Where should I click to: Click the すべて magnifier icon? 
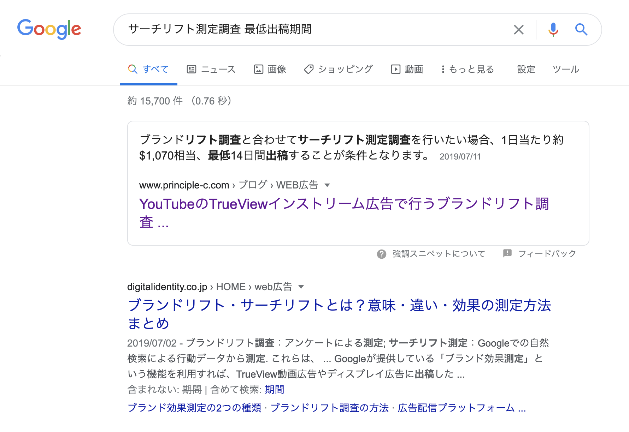tap(133, 69)
